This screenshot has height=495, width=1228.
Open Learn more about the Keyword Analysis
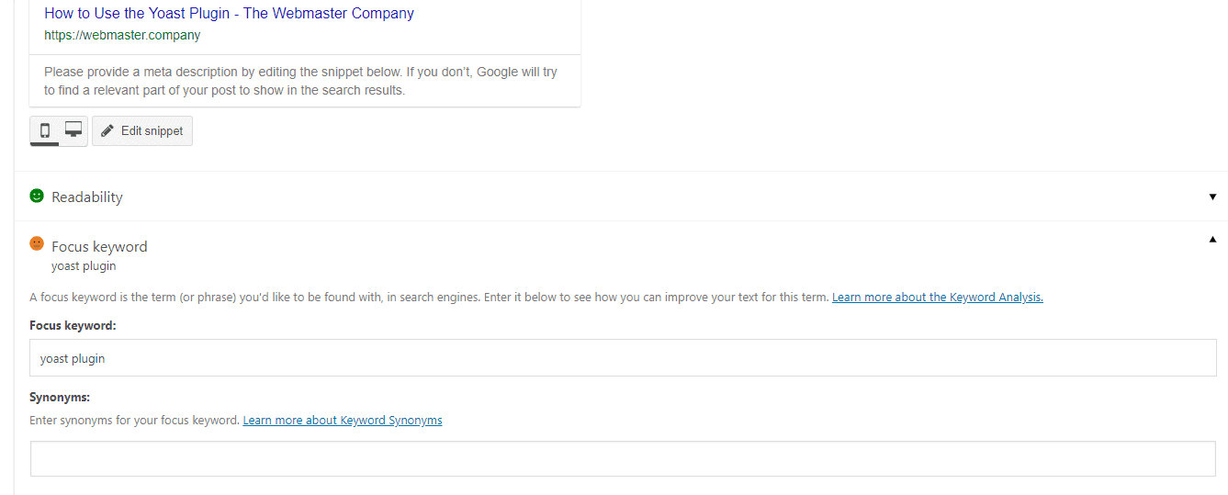point(938,298)
